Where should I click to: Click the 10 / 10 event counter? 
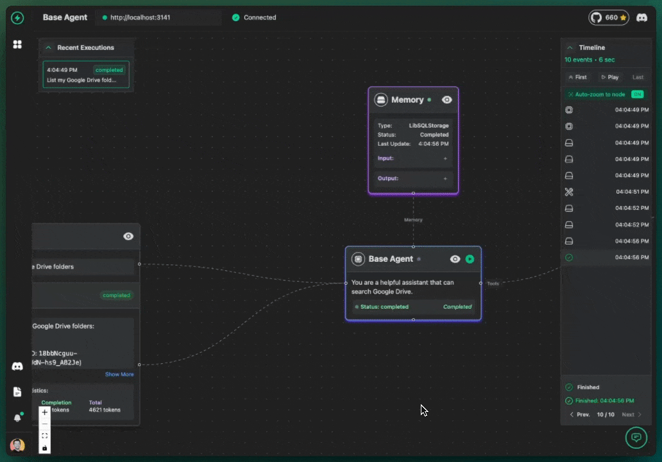coord(606,415)
